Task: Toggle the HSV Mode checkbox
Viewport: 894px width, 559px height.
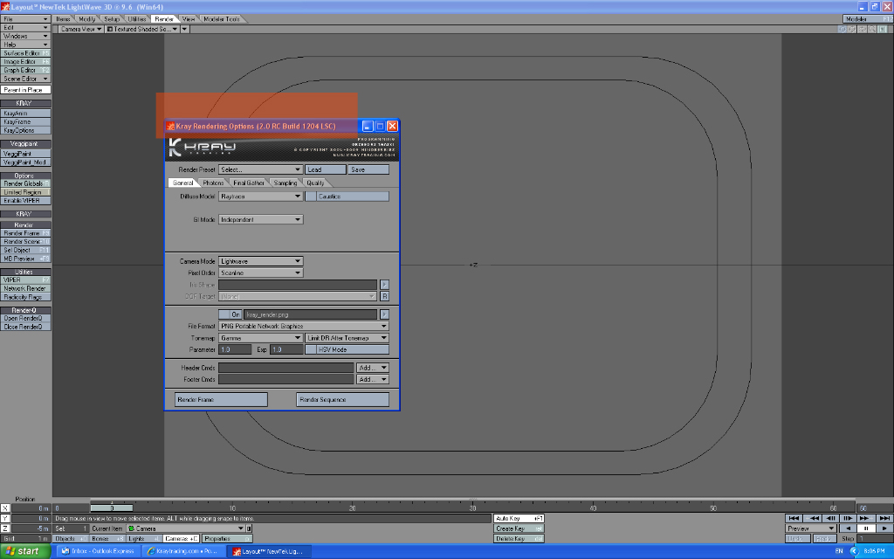Action: [x=311, y=349]
